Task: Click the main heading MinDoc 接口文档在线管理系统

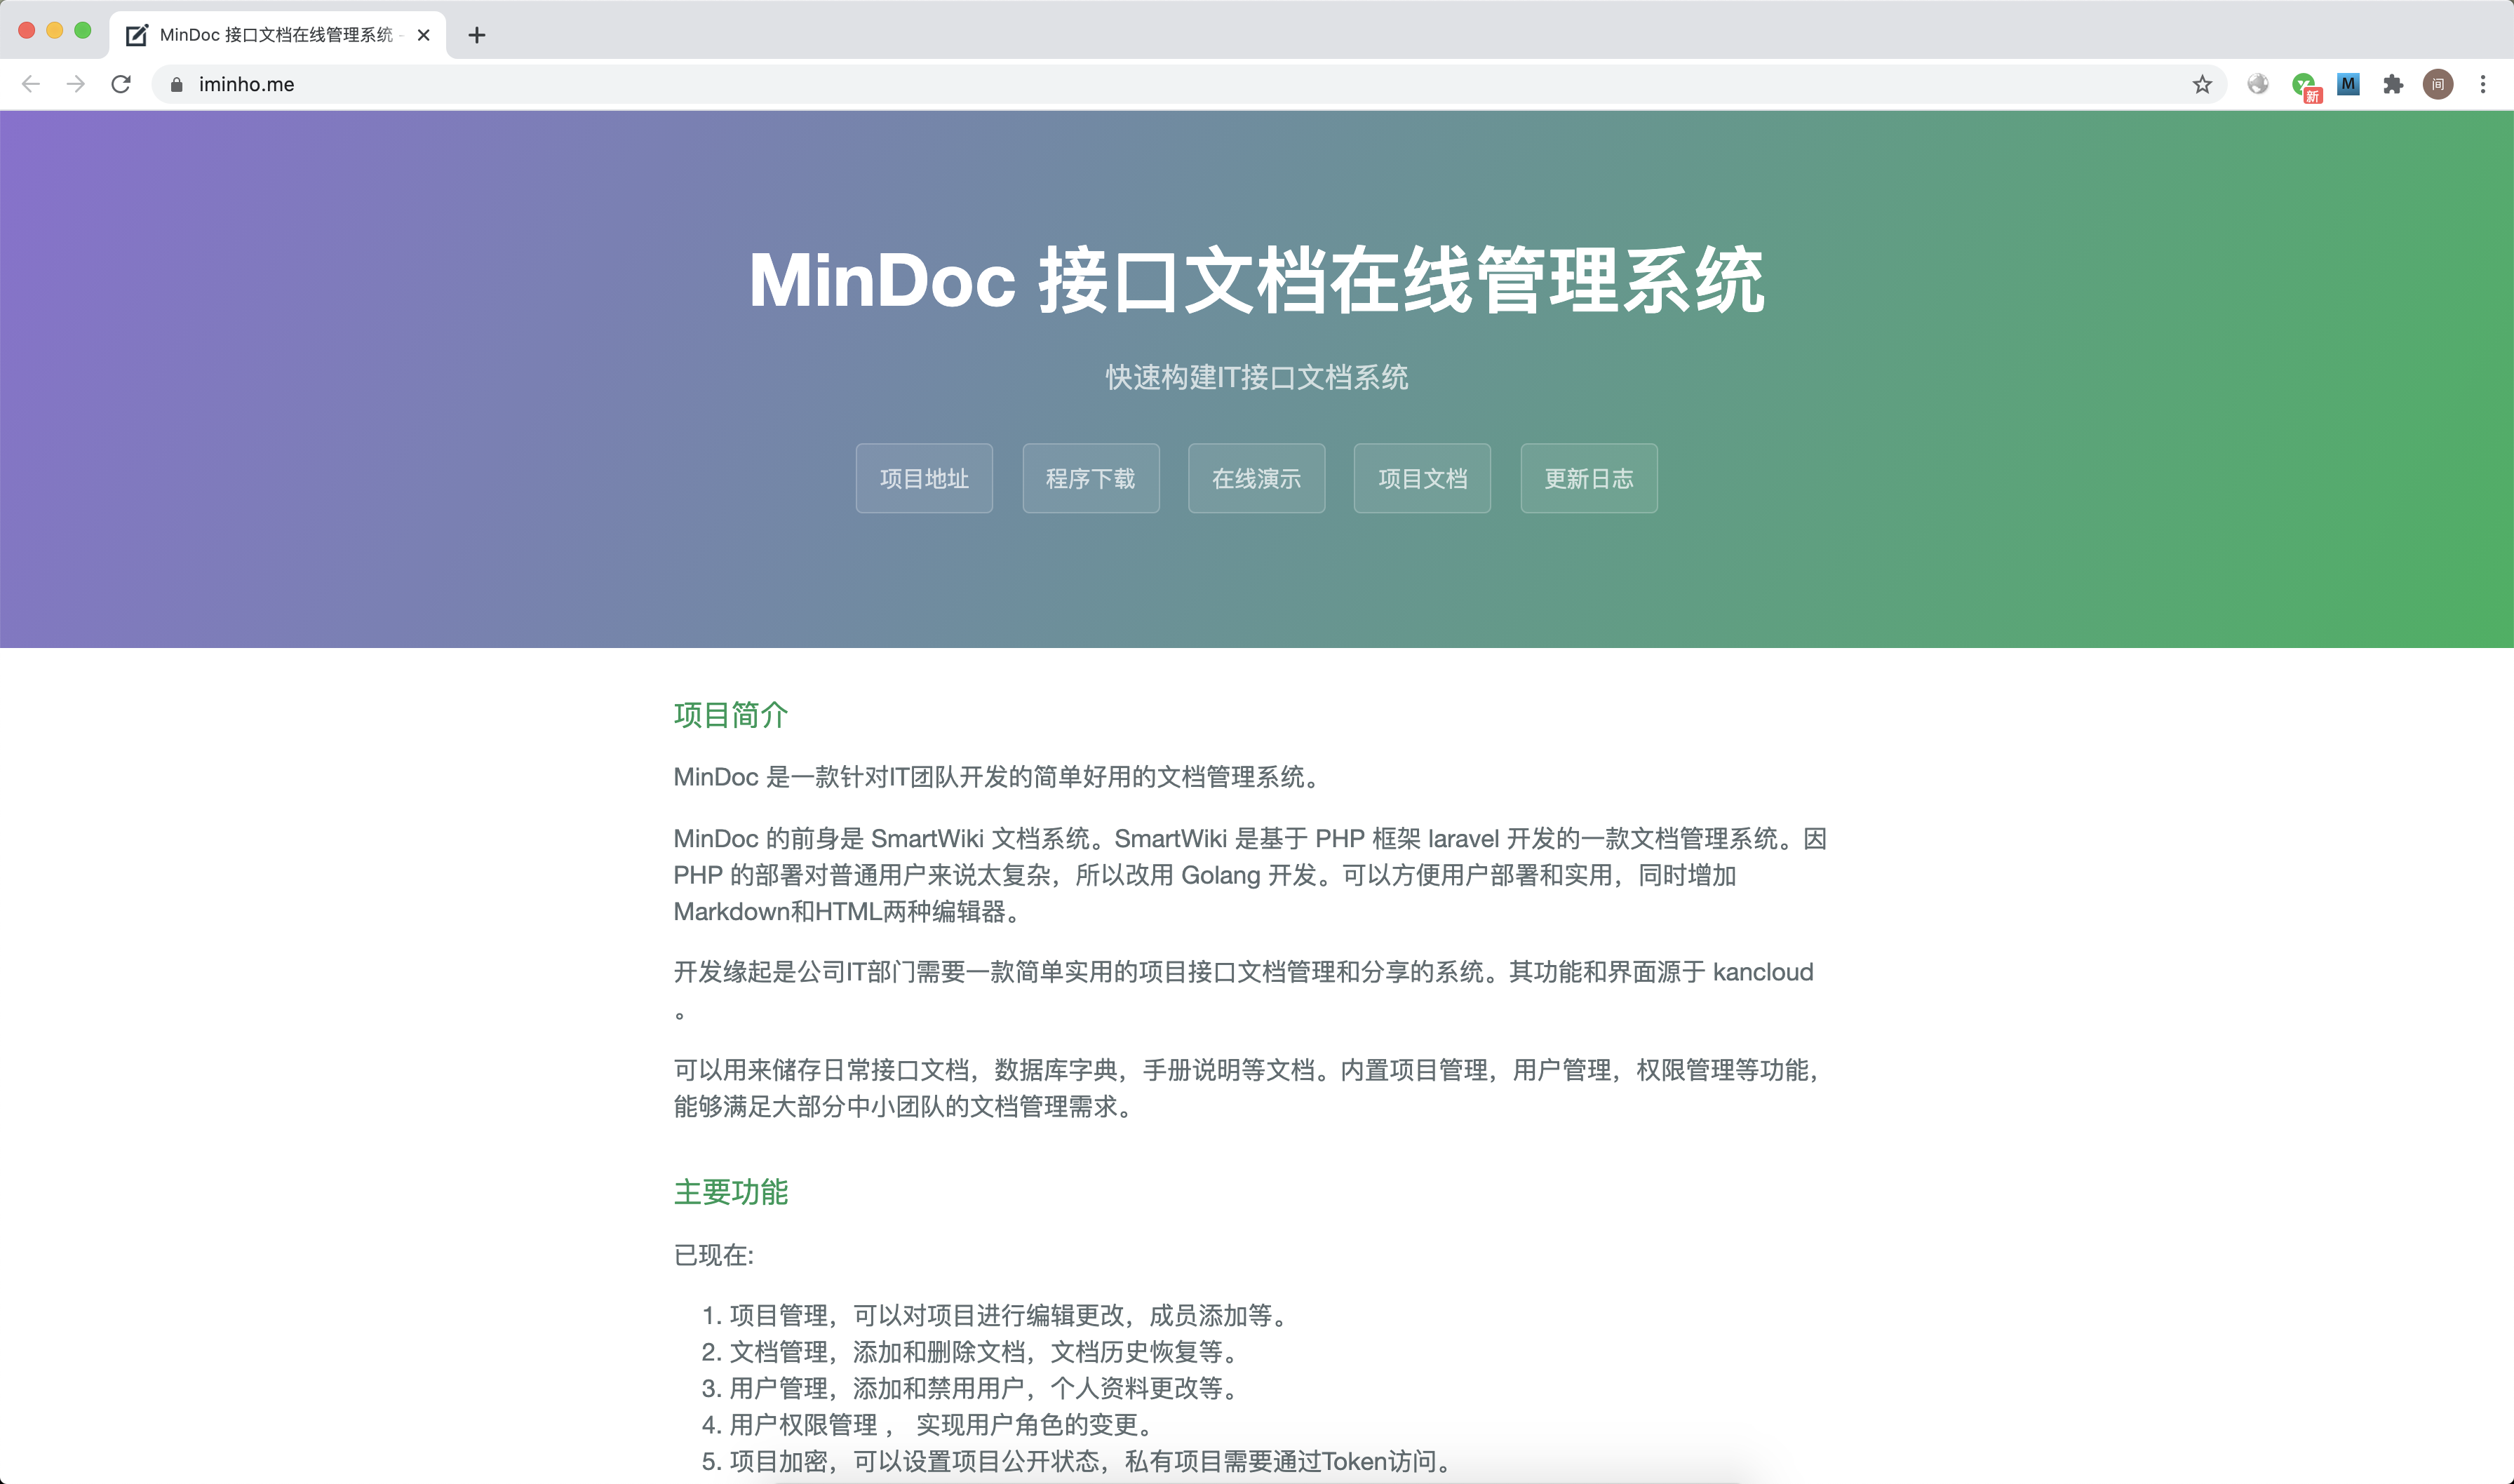Action: (x=1257, y=280)
